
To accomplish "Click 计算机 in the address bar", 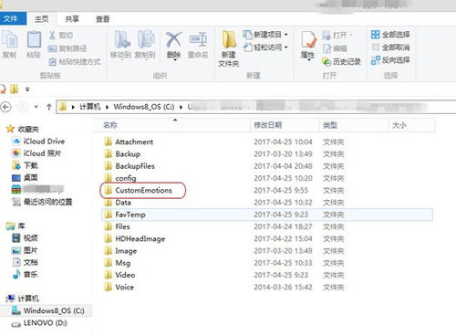I will click(90, 107).
